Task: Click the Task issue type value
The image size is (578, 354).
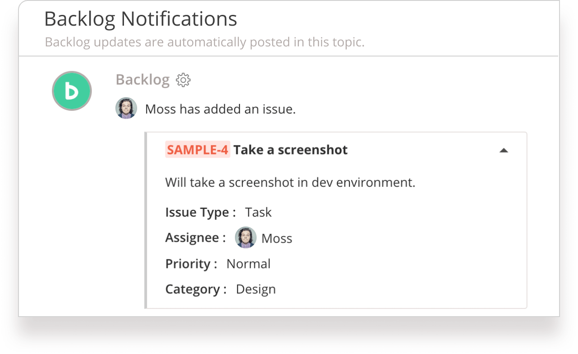Action: pyautogui.click(x=258, y=212)
